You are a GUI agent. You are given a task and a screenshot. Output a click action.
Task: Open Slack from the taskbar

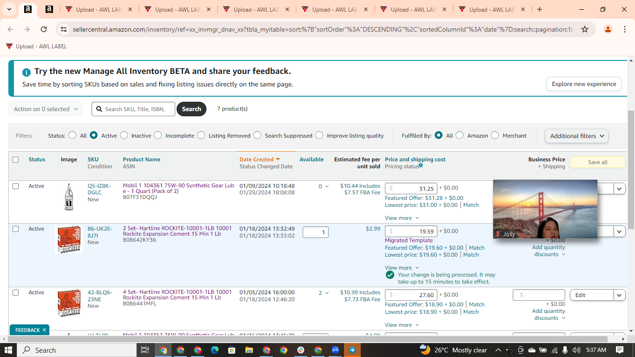(301, 350)
